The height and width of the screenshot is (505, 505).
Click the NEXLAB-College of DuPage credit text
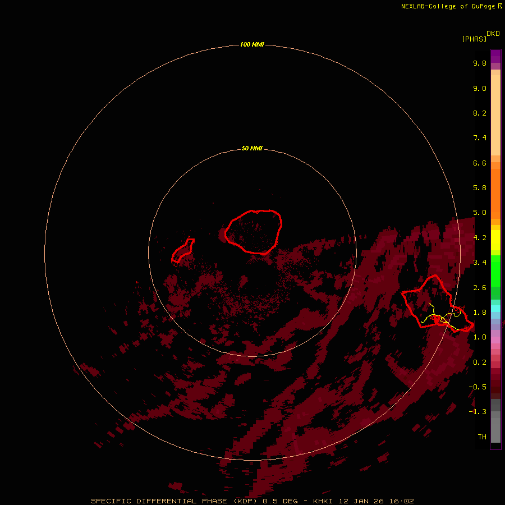pyautogui.click(x=448, y=6)
